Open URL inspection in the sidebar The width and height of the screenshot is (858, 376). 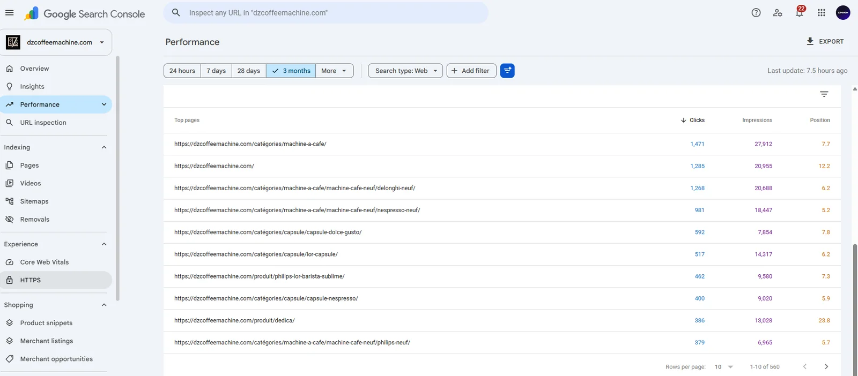(56, 123)
